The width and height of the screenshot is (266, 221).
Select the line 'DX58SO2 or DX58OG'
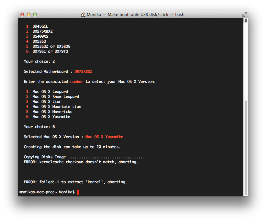[51, 46]
